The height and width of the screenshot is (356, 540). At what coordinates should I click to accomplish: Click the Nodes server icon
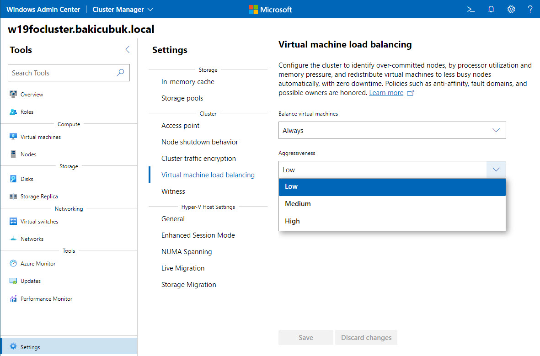13,154
